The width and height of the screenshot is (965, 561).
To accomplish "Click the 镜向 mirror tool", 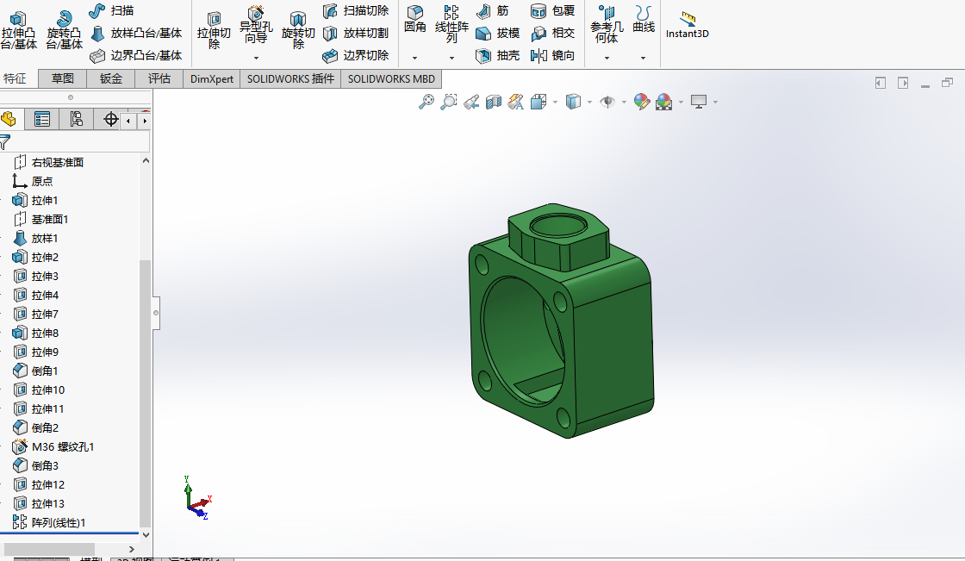I will point(552,55).
